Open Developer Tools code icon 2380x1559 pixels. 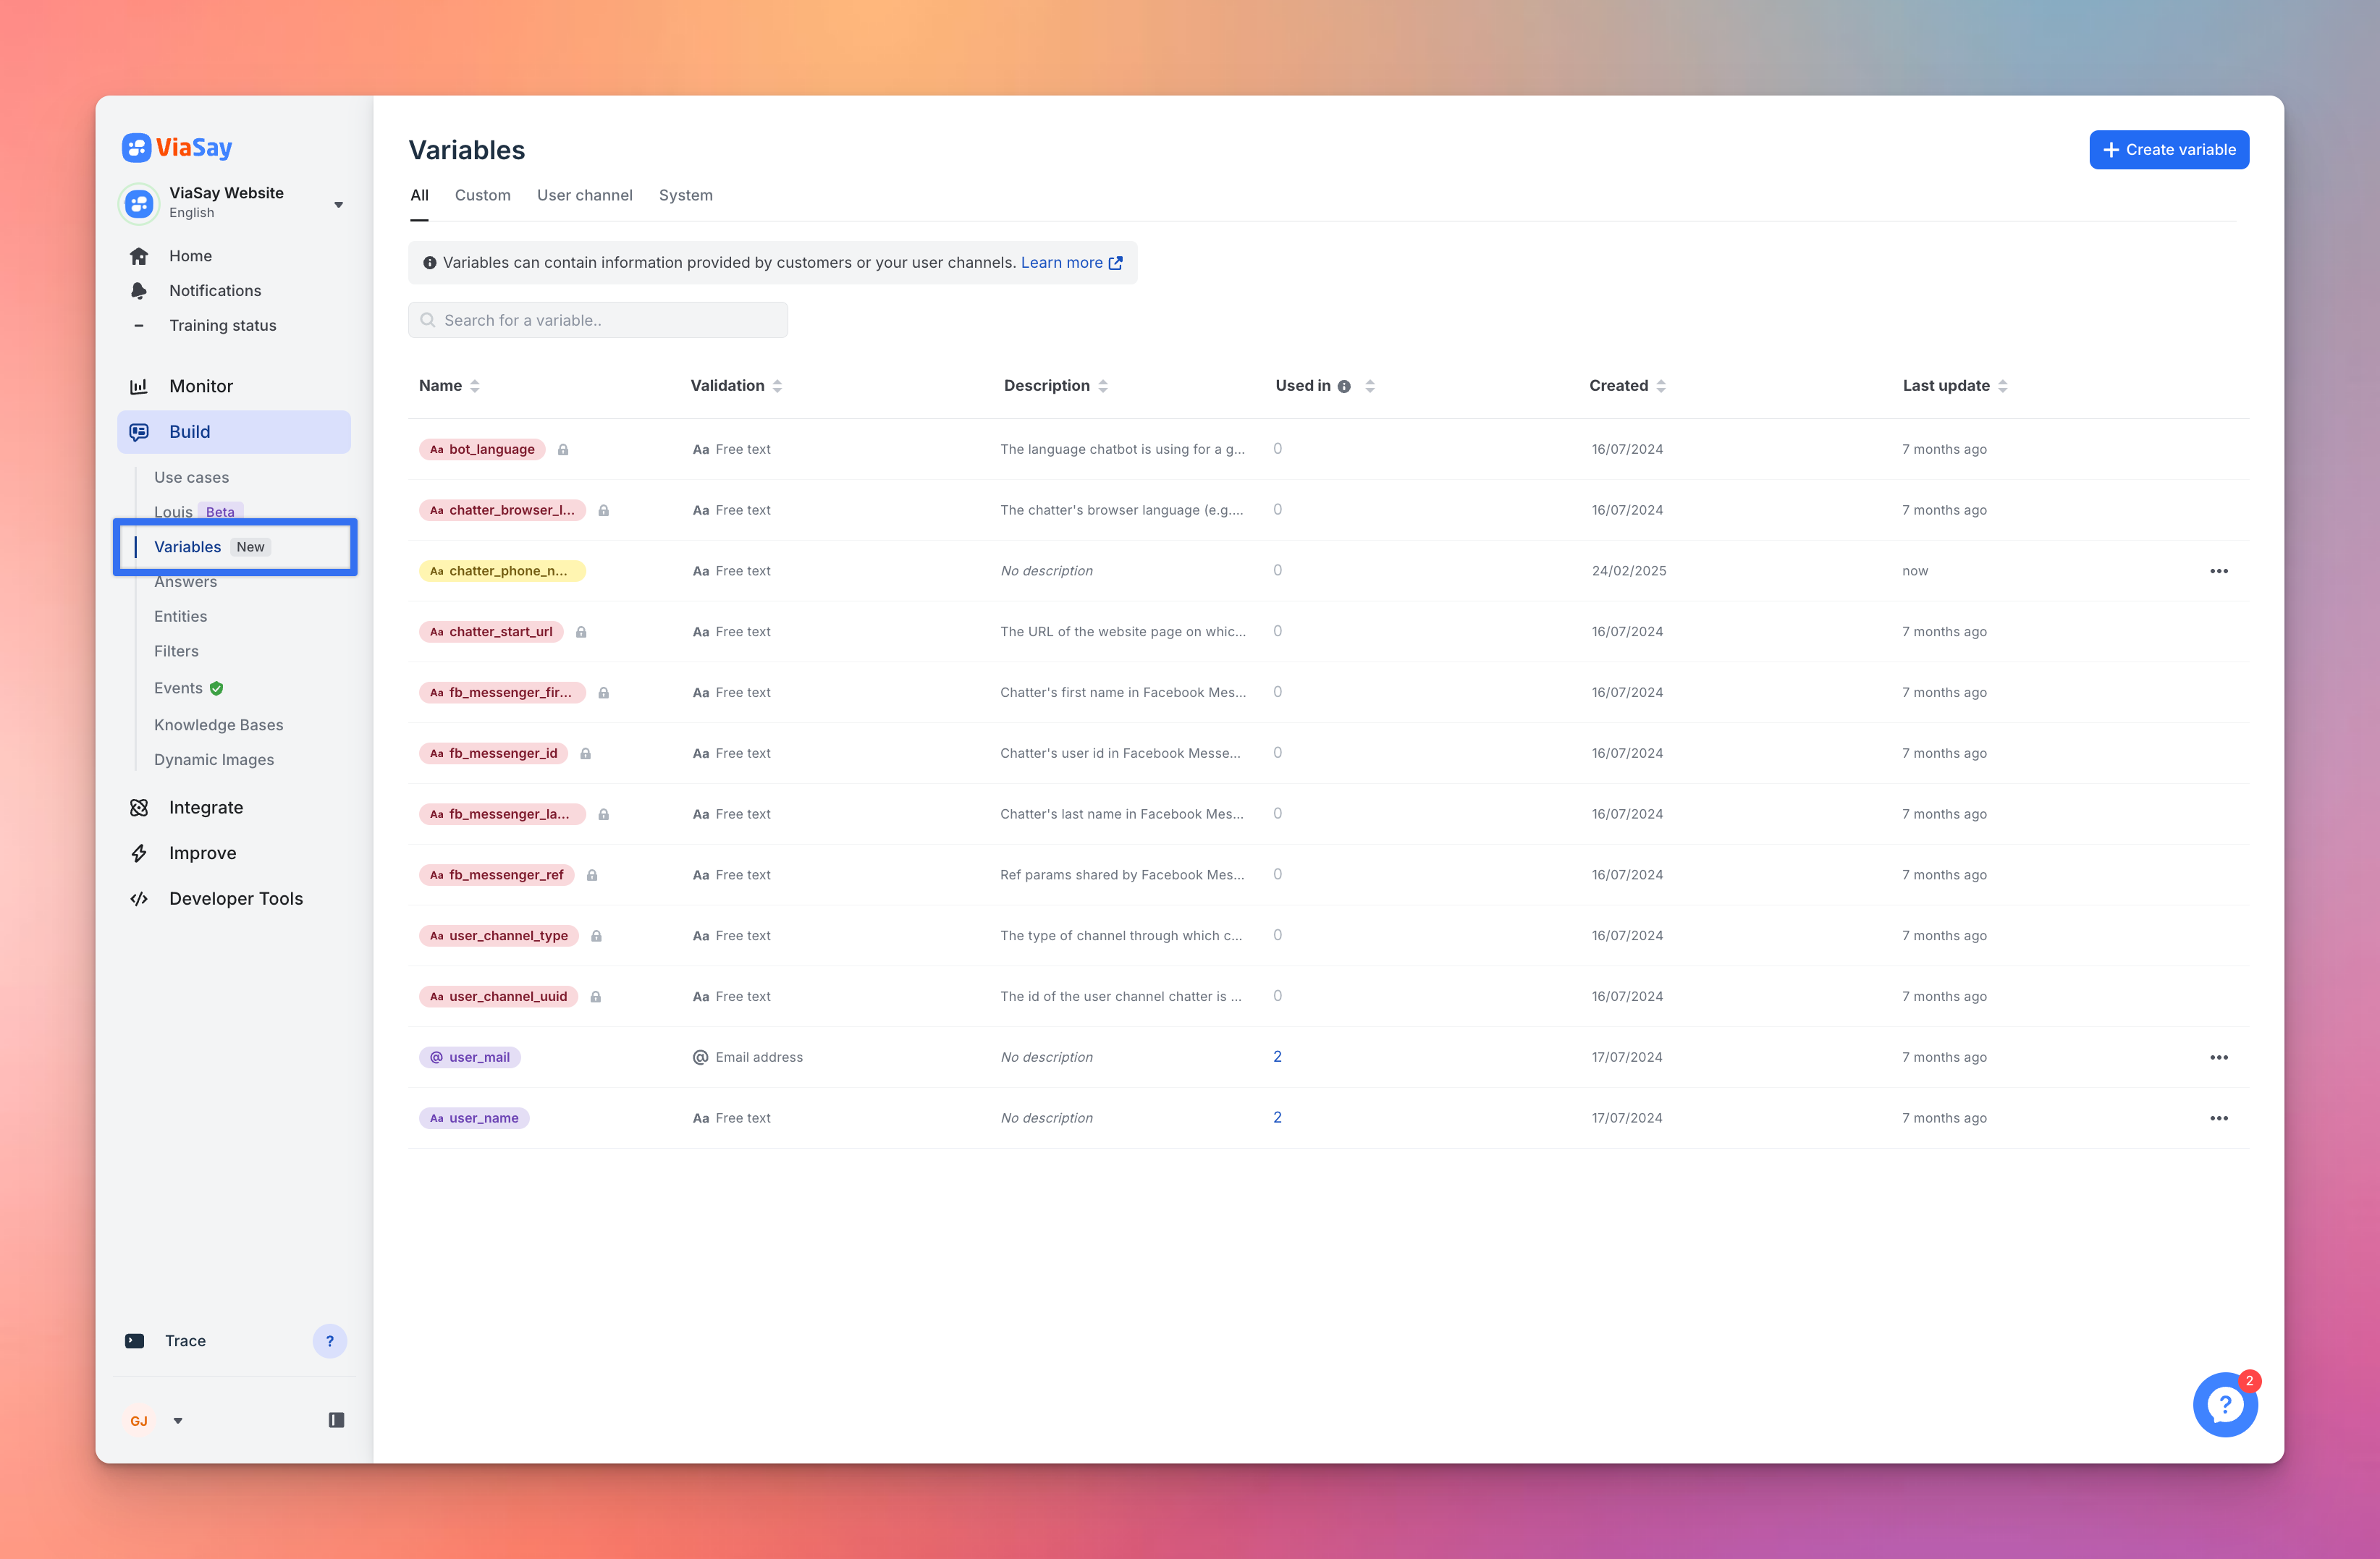tap(139, 899)
